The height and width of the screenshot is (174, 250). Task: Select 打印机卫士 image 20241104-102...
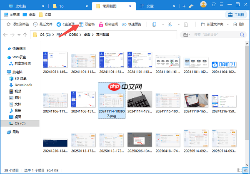pos(224,65)
